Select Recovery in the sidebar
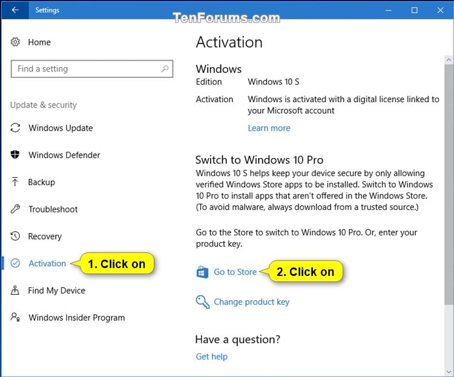Viewport: 454px width, 377px height. 45,236
